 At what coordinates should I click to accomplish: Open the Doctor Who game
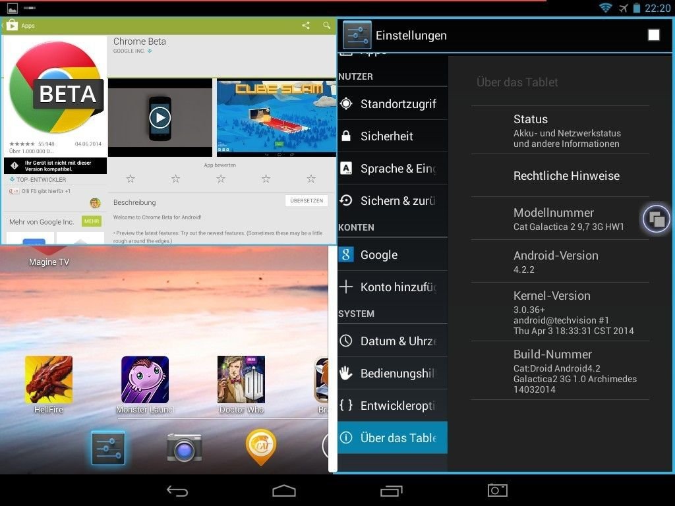click(x=241, y=385)
